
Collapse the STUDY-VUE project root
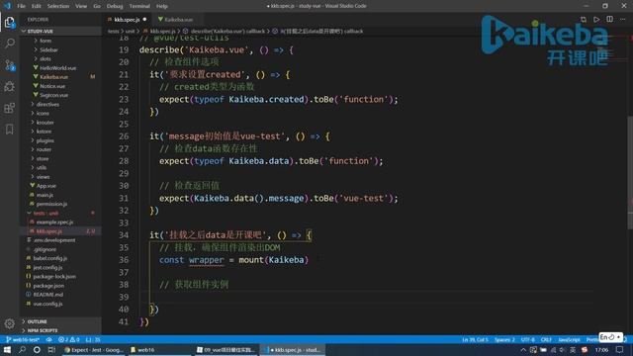coord(60,31)
